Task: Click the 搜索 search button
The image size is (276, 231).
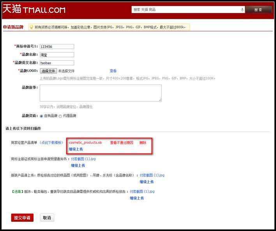Action: 258,10
